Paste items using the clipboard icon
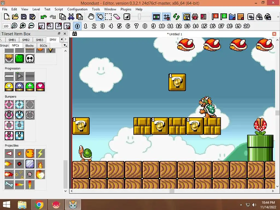Image resolution: width=280 pixels, height=210 pixels. tap(80, 17)
